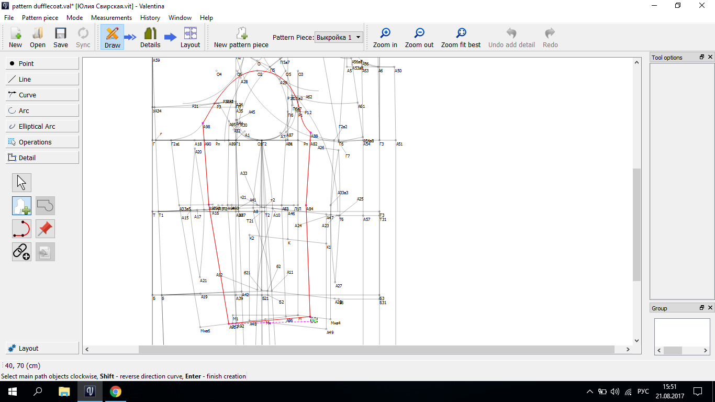Open File Explorer from taskbar
Viewport: 715px width, 402px height.
tap(64, 392)
